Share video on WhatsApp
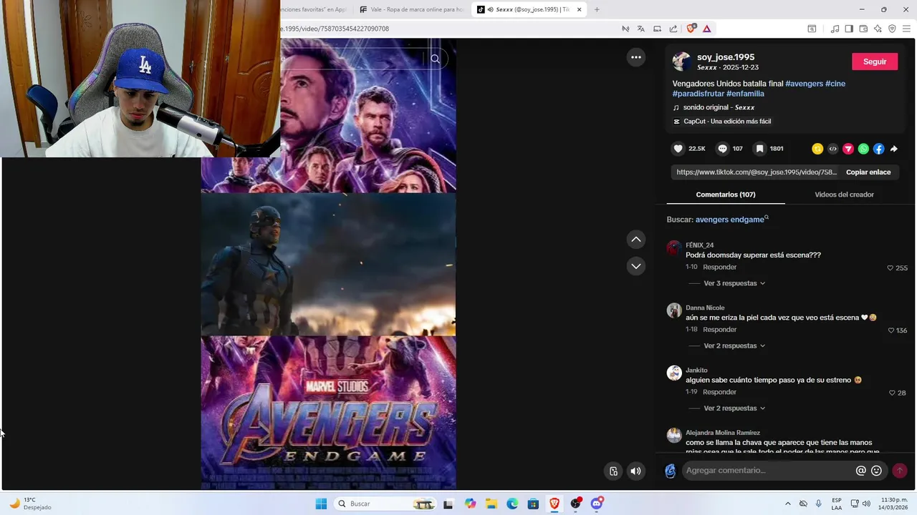 863,149
